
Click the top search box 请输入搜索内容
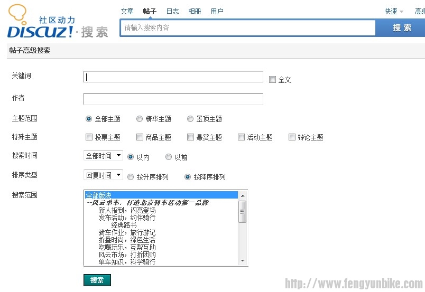[x=248, y=27]
